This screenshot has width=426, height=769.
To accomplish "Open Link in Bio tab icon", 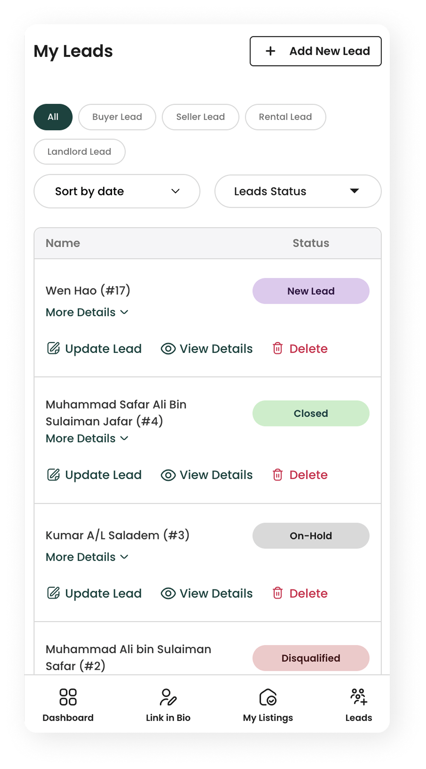I will (x=168, y=697).
